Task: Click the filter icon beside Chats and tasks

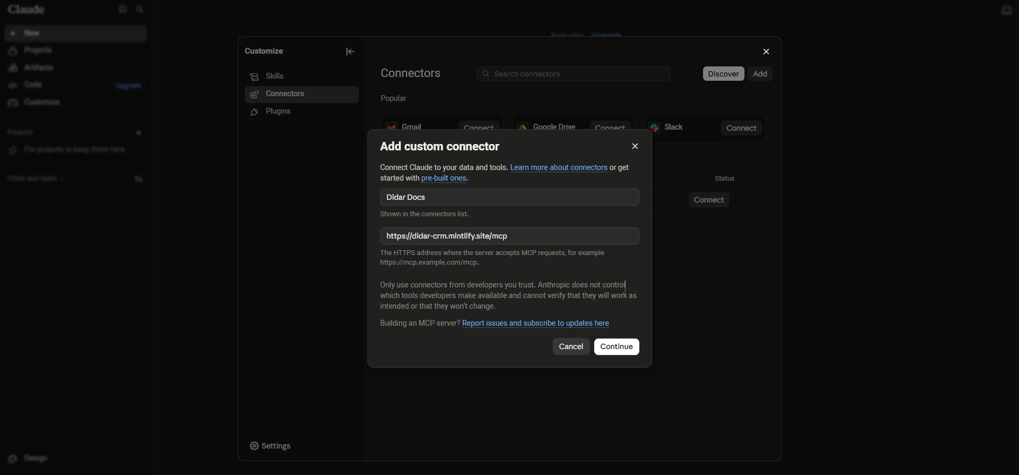Action: coord(139,180)
